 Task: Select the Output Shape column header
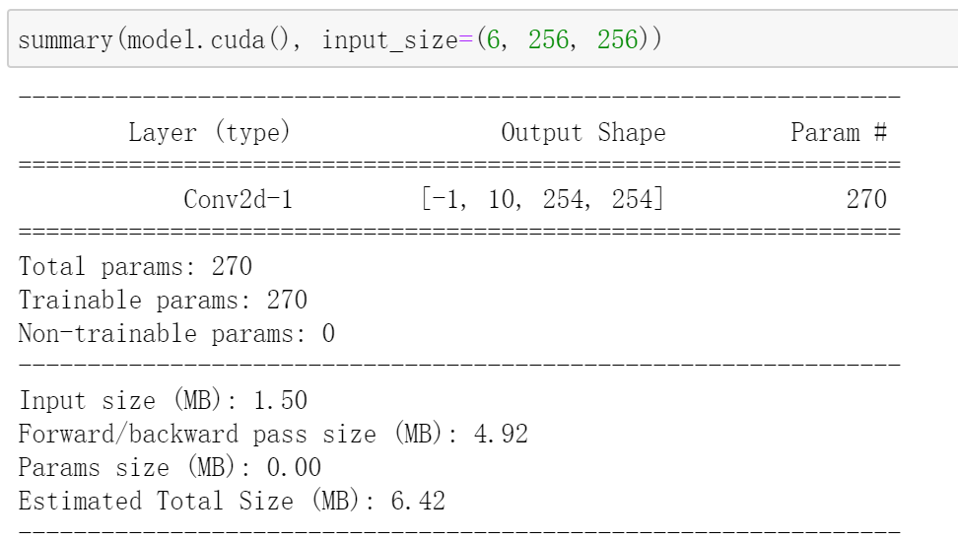tap(582, 132)
